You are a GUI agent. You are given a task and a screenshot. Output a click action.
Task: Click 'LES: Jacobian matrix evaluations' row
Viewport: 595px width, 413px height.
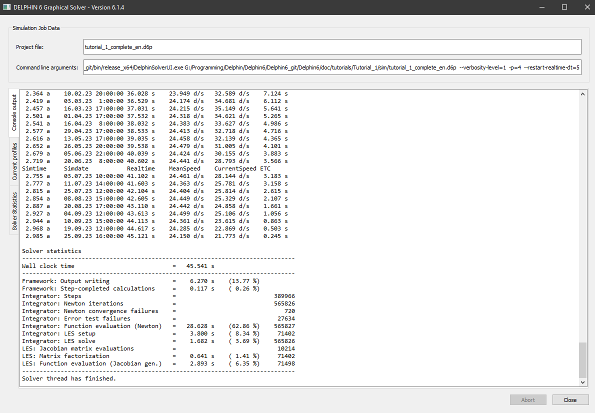[x=158, y=348]
